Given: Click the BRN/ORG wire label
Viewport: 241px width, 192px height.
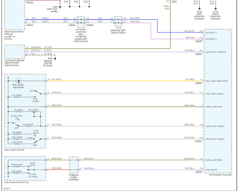Looking at the screenshot, I should click(x=57, y=159).
